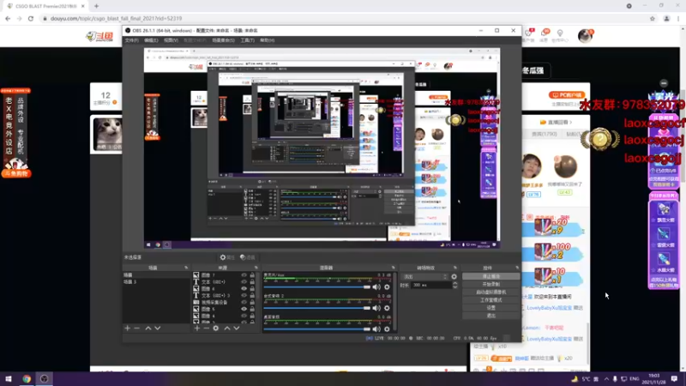Click the 退出 button in OBS
686x386 pixels.
[x=490, y=316]
